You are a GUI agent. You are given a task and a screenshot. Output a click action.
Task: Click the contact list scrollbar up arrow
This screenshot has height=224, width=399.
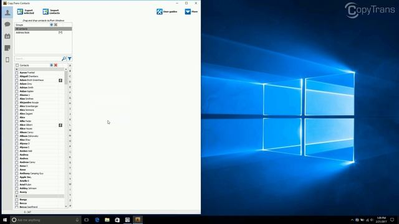coord(66,69)
